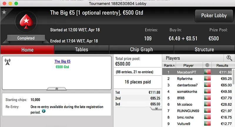Click the re-entry info icon
Viewport: 235px width, 127px height.
(43, 111)
